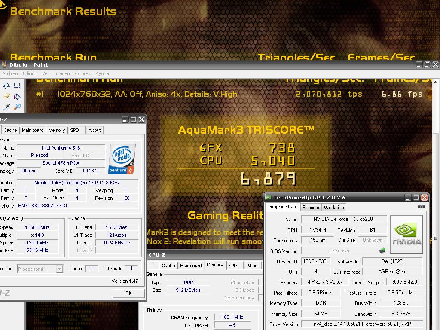Click the Bandwidth 6.3 GB/s value

pyautogui.click(x=401, y=313)
